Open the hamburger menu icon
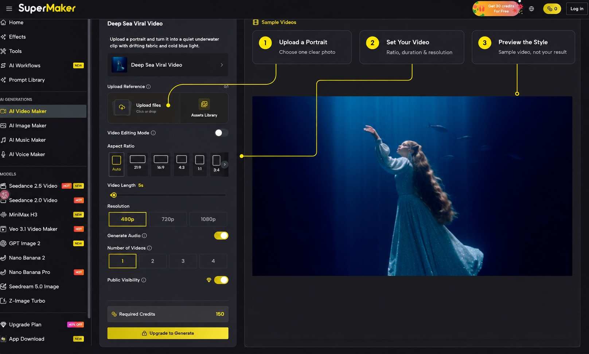The width and height of the screenshot is (589, 354). [9, 8]
